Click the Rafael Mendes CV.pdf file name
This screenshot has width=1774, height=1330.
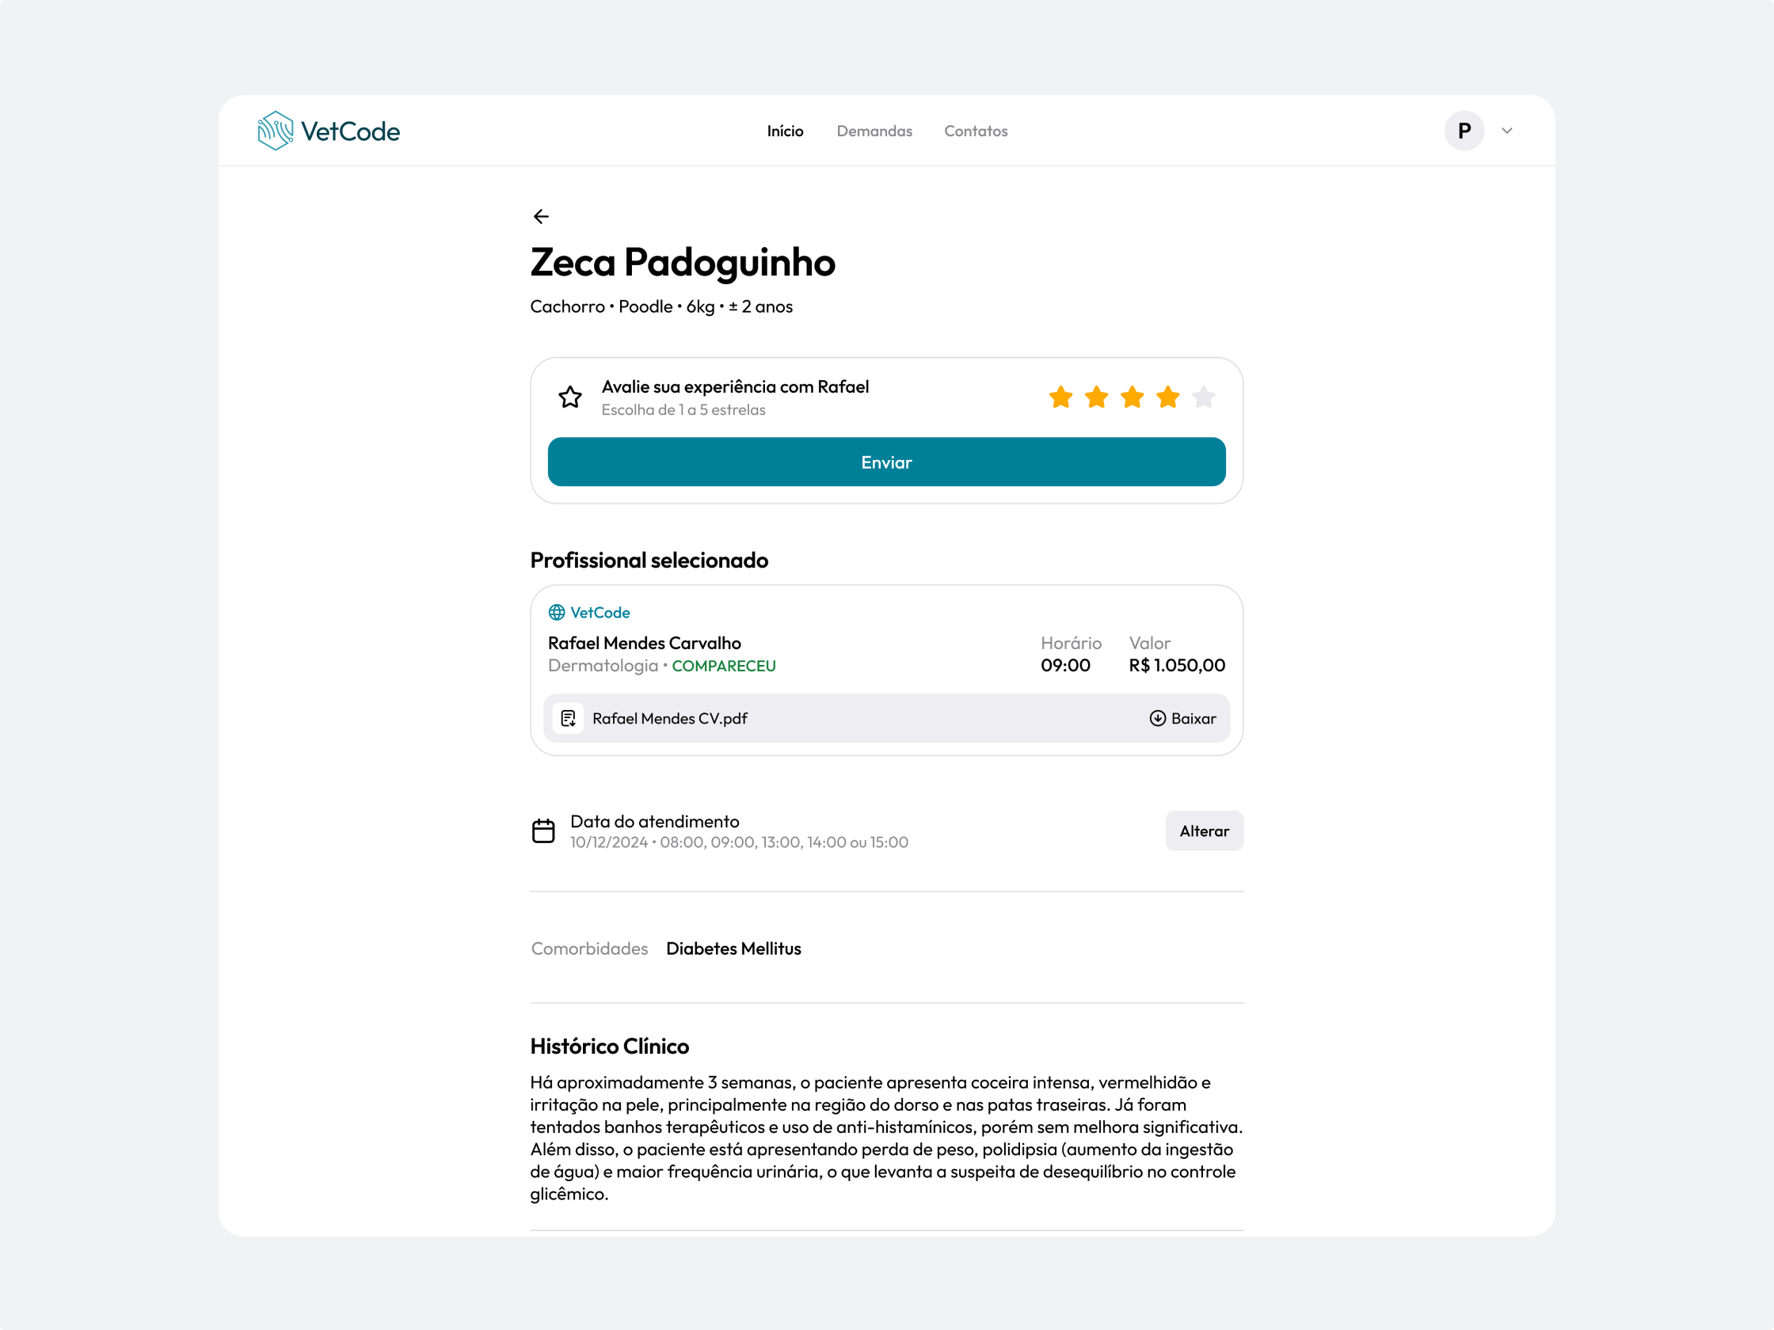click(670, 718)
